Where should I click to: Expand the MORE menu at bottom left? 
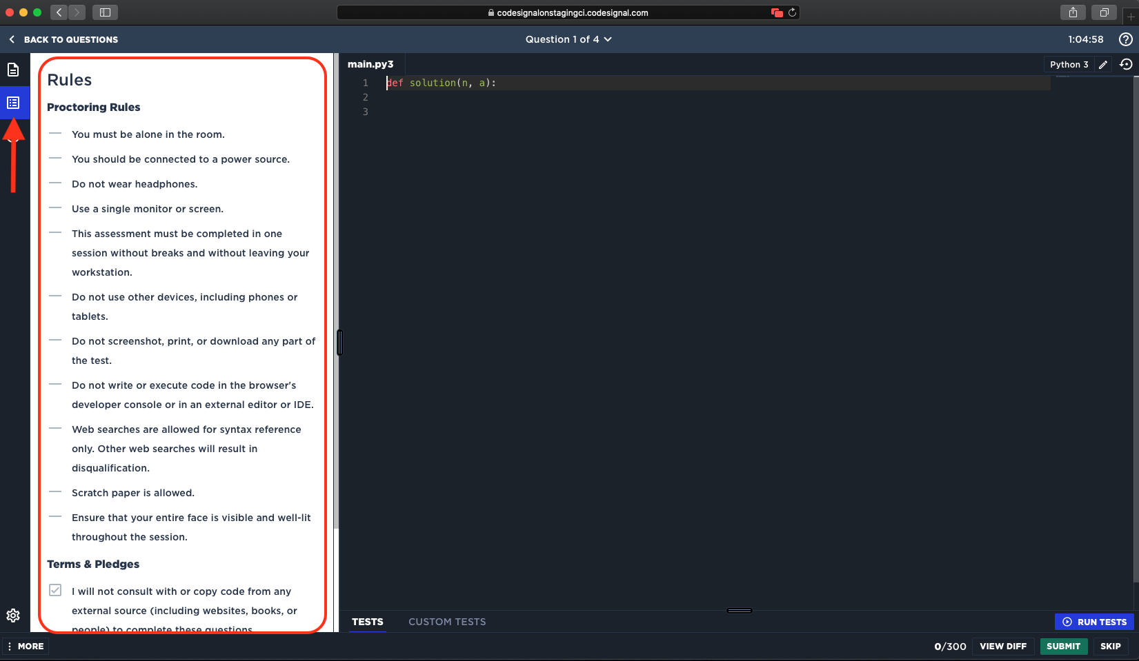[x=26, y=646]
